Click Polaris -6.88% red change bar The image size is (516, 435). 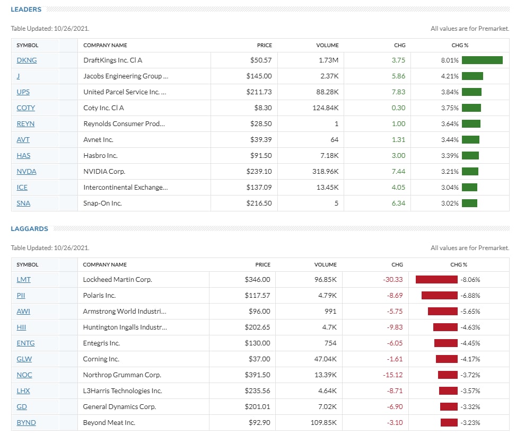439,295
